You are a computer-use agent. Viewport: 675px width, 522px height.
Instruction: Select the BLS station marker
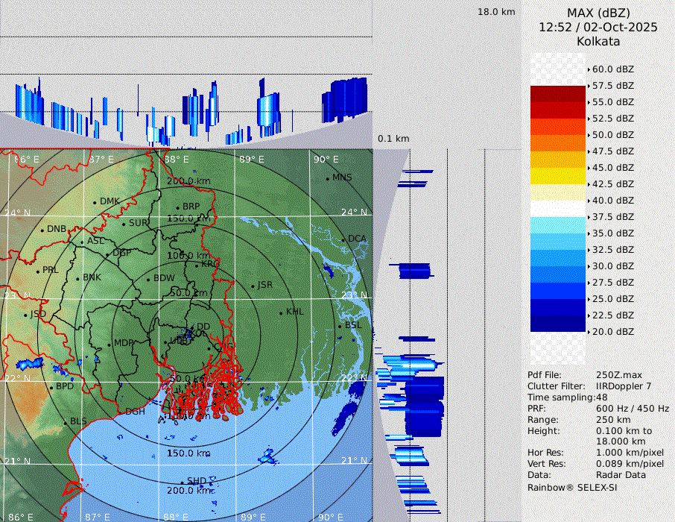pyautogui.click(x=65, y=422)
